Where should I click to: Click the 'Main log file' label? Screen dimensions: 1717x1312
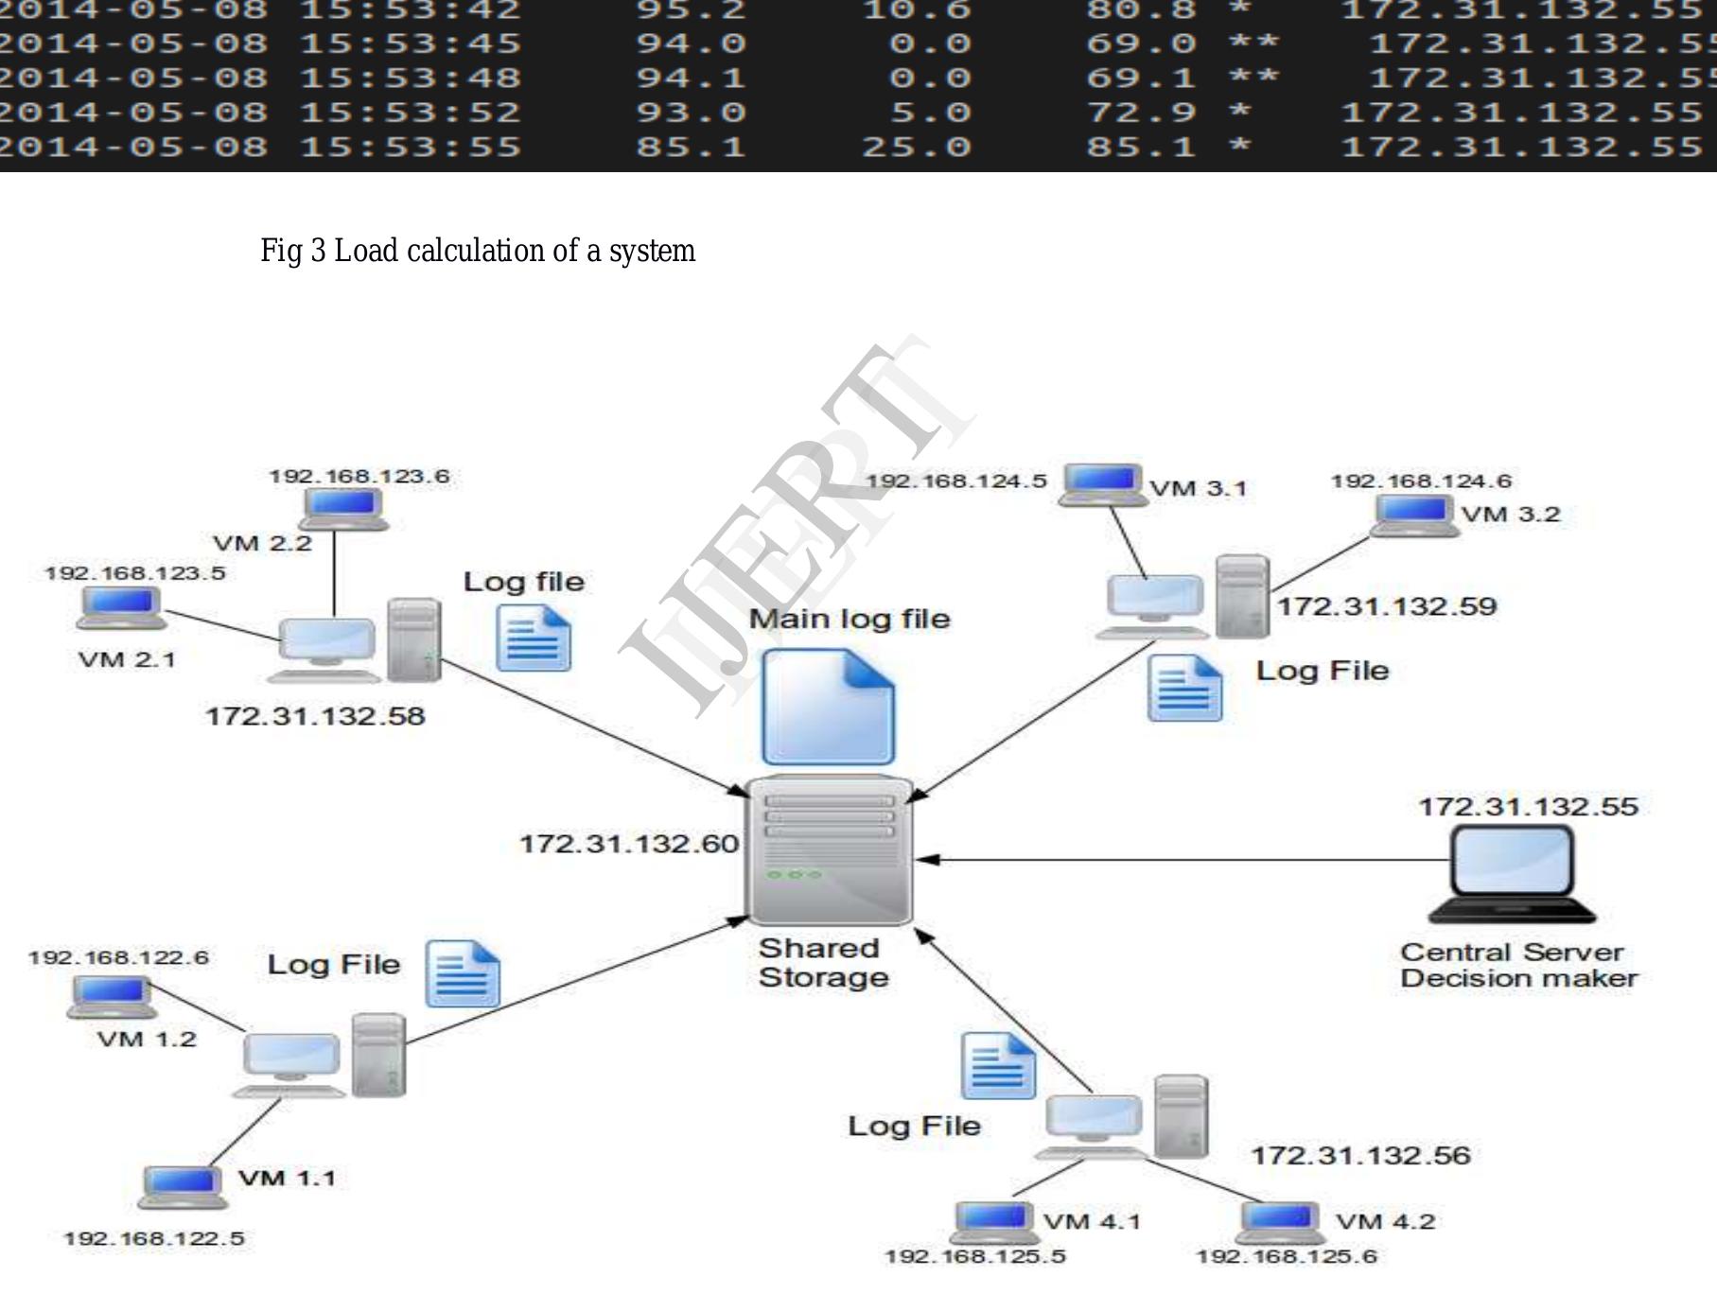click(x=850, y=619)
